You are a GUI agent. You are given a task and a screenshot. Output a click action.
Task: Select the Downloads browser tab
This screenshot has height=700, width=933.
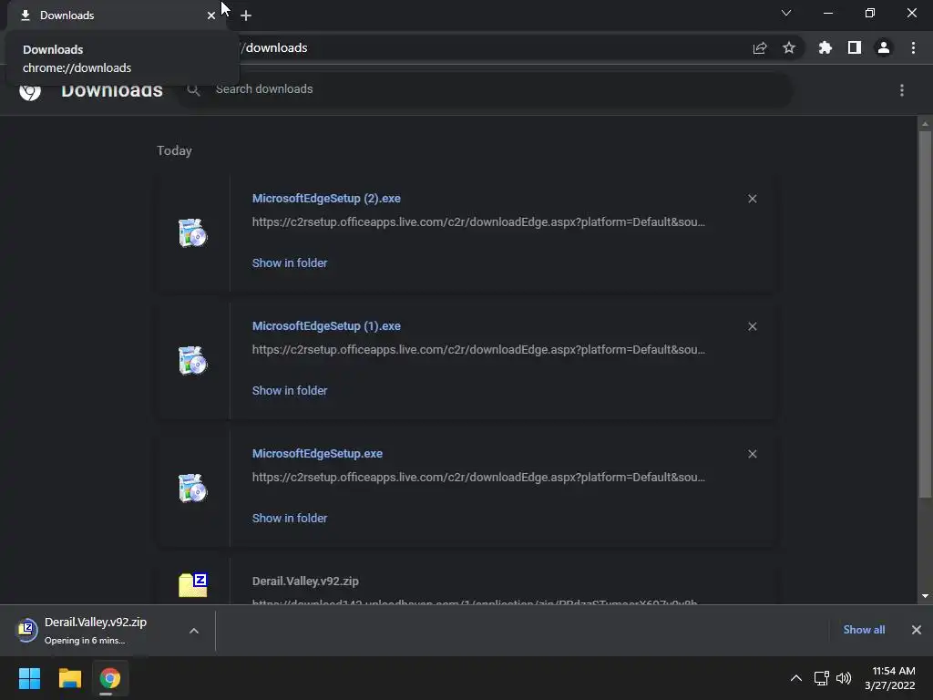point(116,15)
